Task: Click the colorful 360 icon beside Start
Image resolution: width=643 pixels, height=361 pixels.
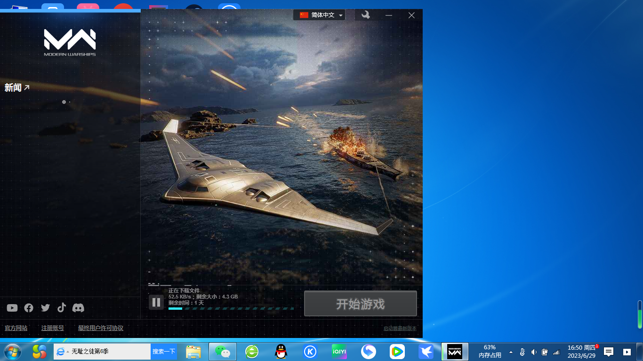Action: click(40, 352)
